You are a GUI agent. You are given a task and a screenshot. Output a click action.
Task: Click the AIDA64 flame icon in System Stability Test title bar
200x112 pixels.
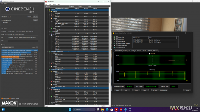click(x=113, y=33)
